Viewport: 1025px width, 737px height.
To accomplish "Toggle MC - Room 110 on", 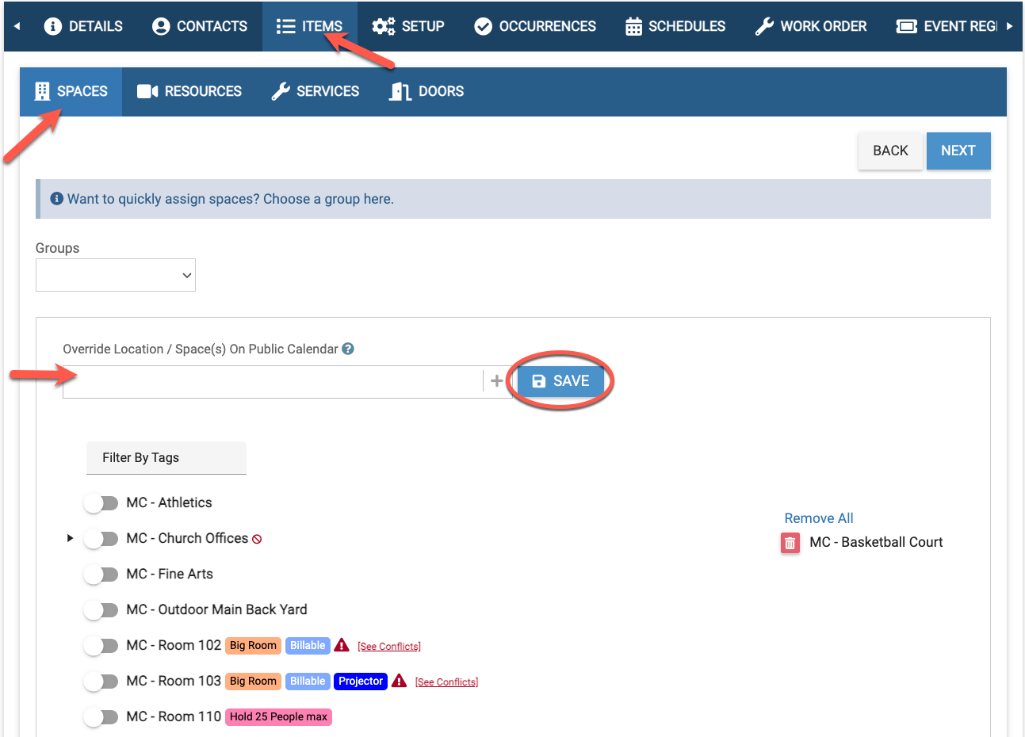I will point(101,716).
